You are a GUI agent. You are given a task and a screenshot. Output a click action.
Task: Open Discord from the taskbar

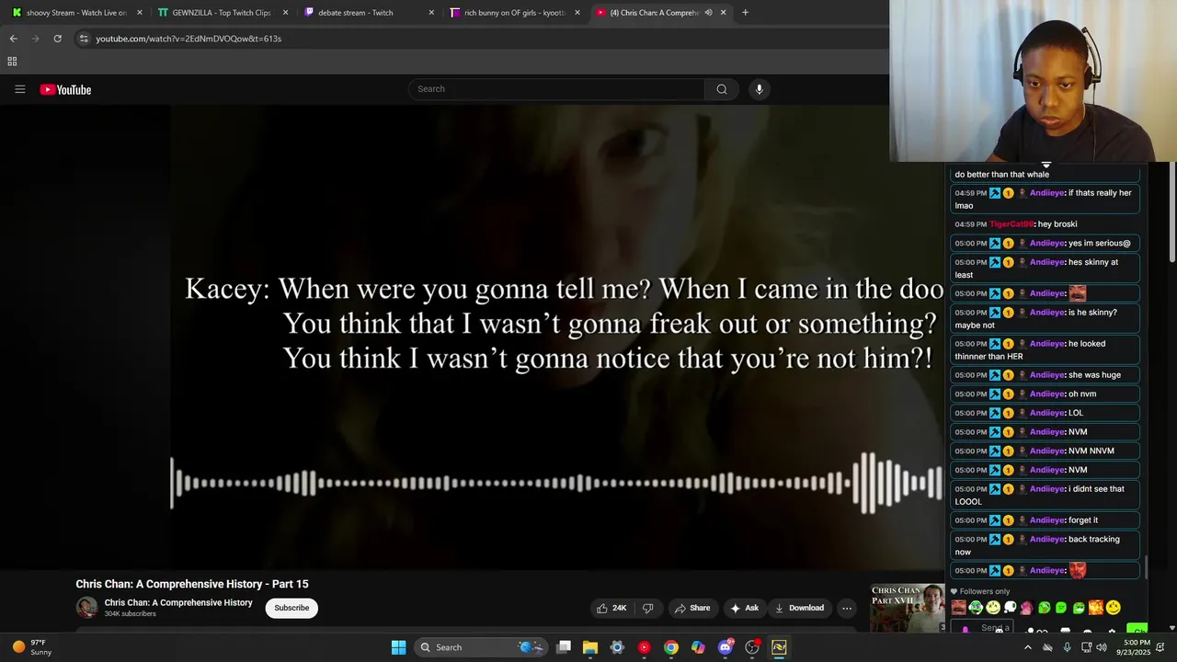tap(726, 647)
